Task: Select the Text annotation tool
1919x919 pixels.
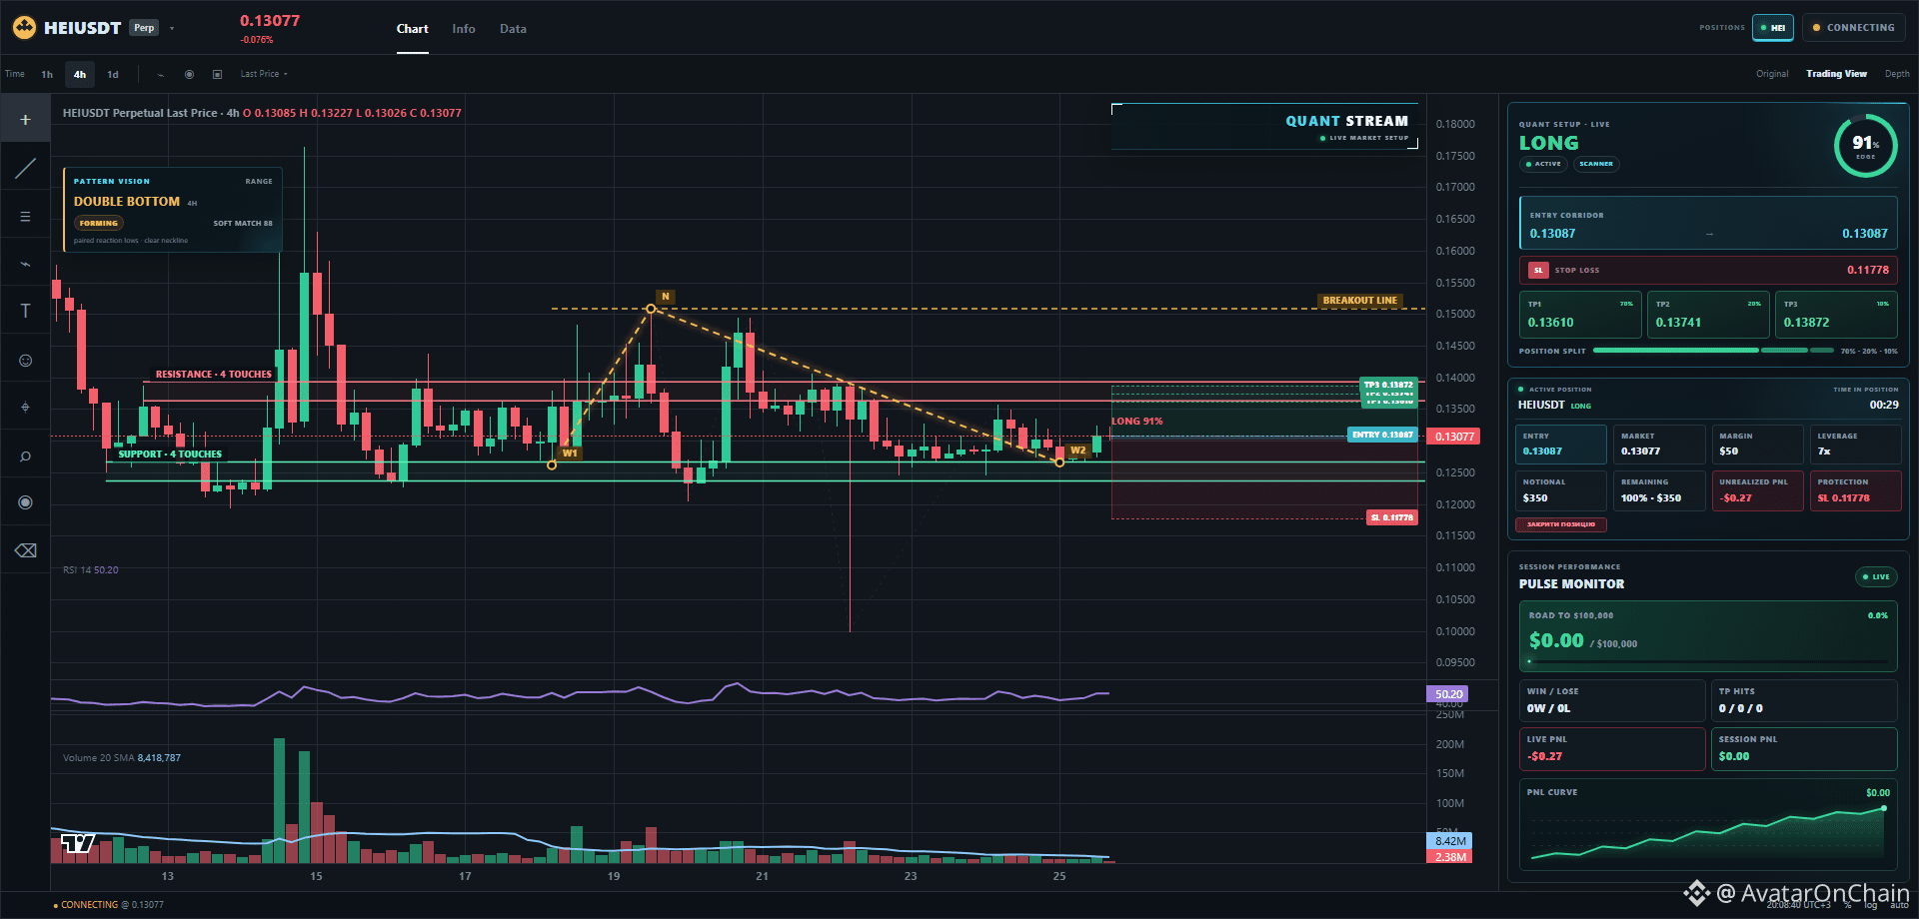Action: pos(25,312)
